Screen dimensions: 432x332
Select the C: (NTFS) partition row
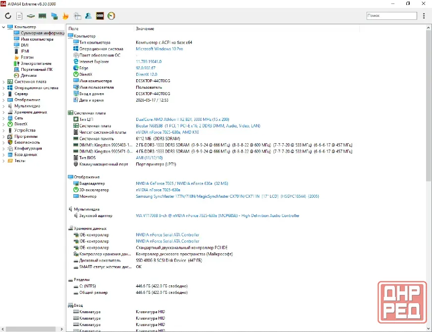[x=130, y=286]
